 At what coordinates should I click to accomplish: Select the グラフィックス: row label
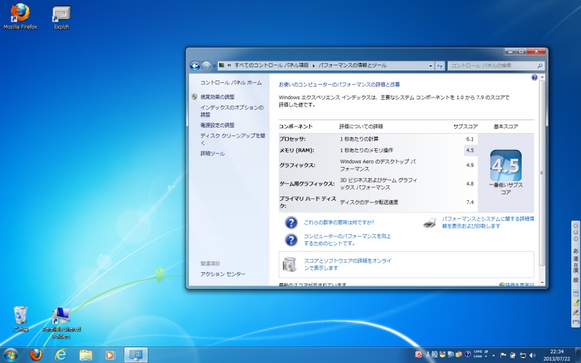[297, 165]
